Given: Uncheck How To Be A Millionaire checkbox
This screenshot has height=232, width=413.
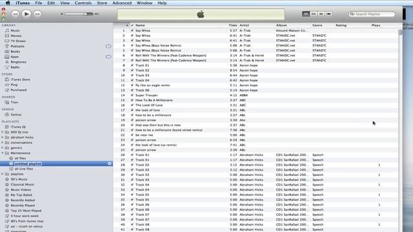Looking at the screenshot, I should (132, 101).
